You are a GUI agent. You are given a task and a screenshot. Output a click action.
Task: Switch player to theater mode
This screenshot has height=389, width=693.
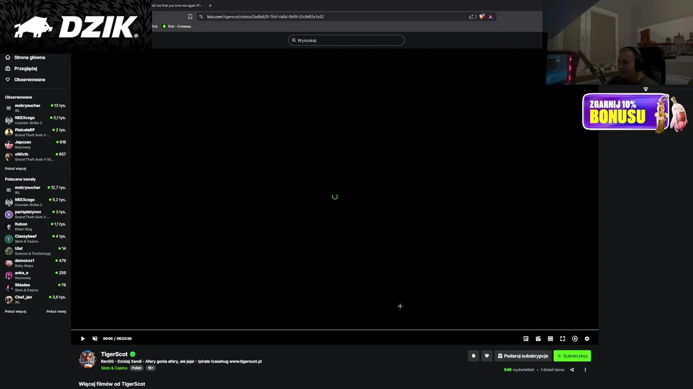pos(550,339)
